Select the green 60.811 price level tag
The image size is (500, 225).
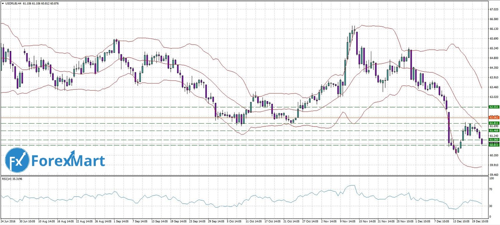pos(494,145)
